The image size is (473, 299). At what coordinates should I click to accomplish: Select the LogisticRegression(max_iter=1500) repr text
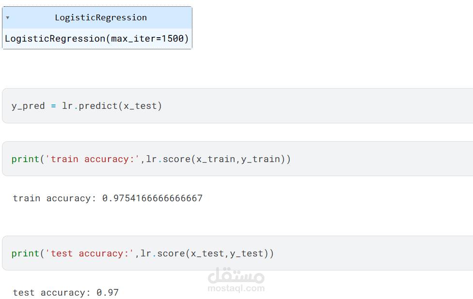[97, 39]
